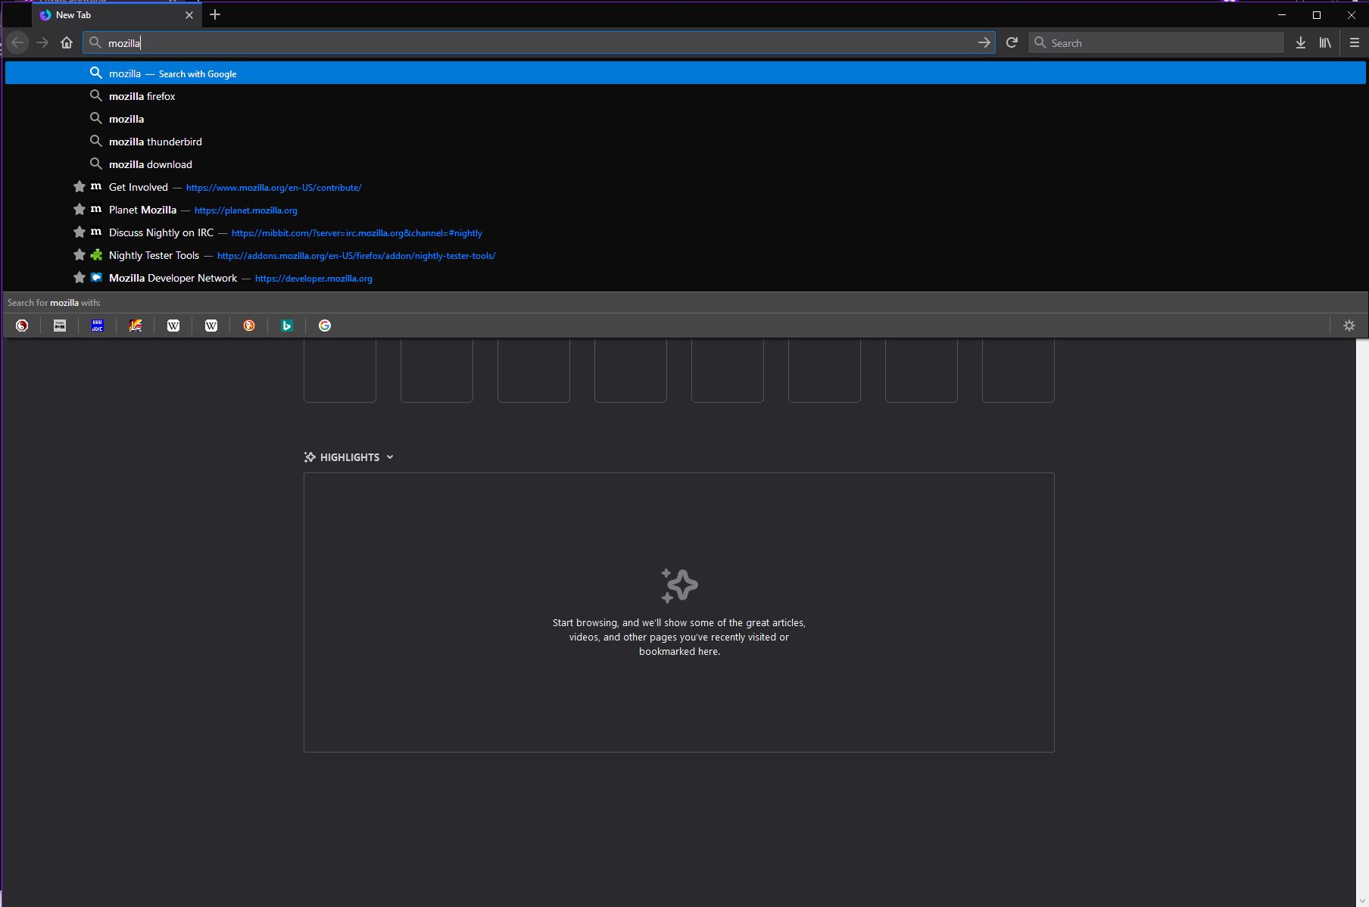
Task: Click the mozilla.org/en-US/contribute URL
Action: 273,188
